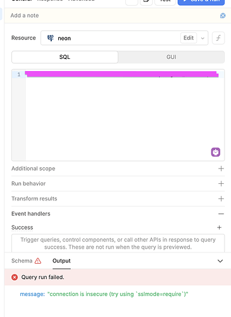The image size is (231, 317).
Task: Collapse the Event handlers section
Action: (x=221, y=214)
